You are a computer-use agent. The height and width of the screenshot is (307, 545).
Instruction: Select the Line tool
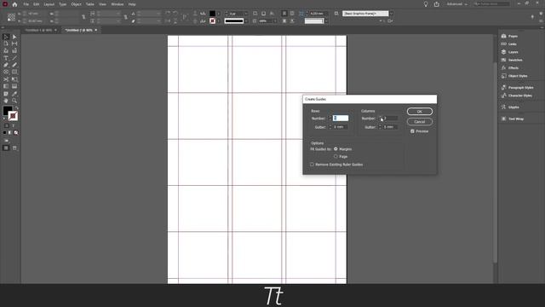coord(14,58)
